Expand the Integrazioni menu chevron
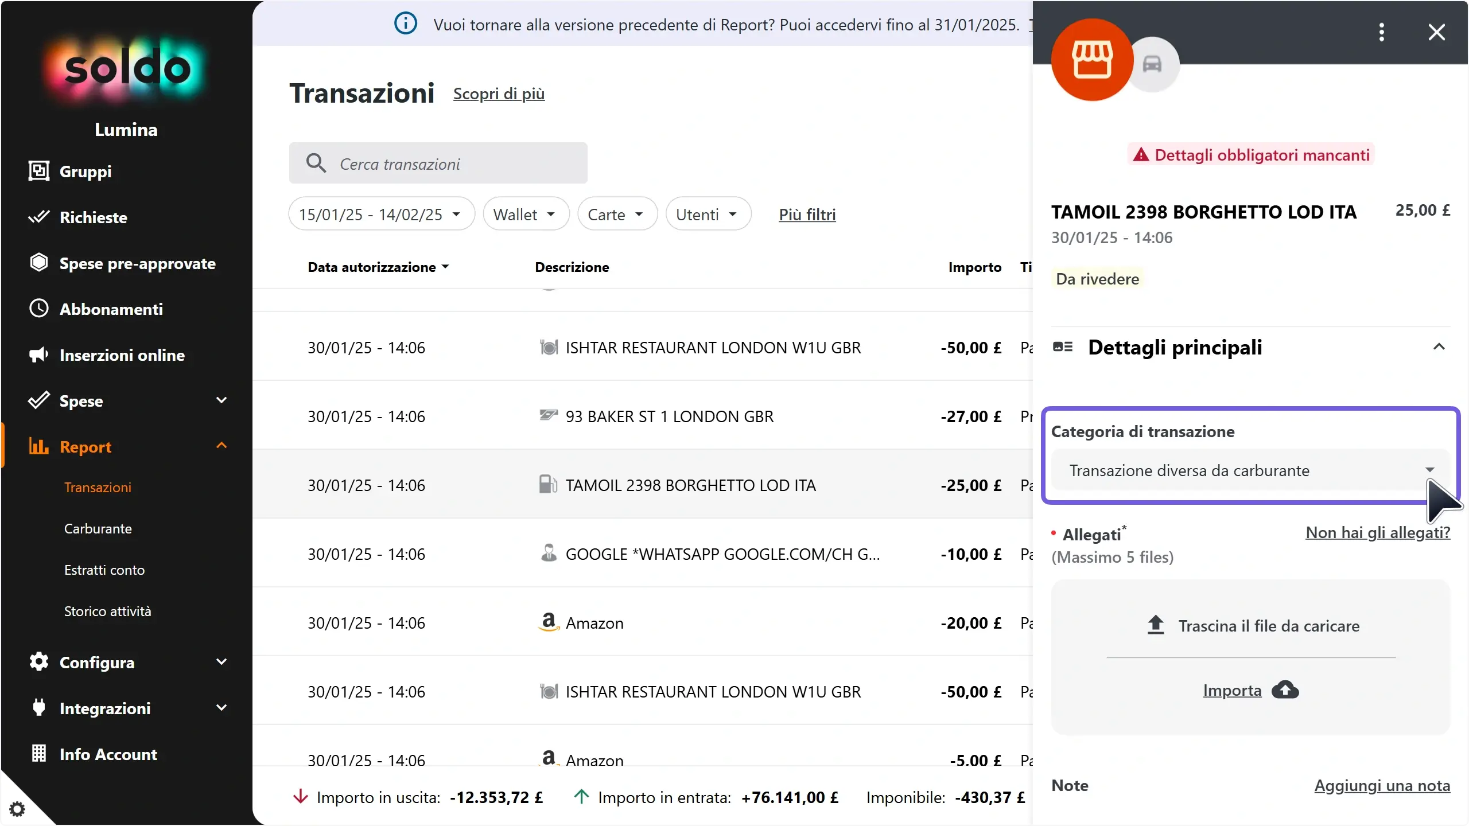The height and width of the screenshot is (826, 1469). coord(221,707)
